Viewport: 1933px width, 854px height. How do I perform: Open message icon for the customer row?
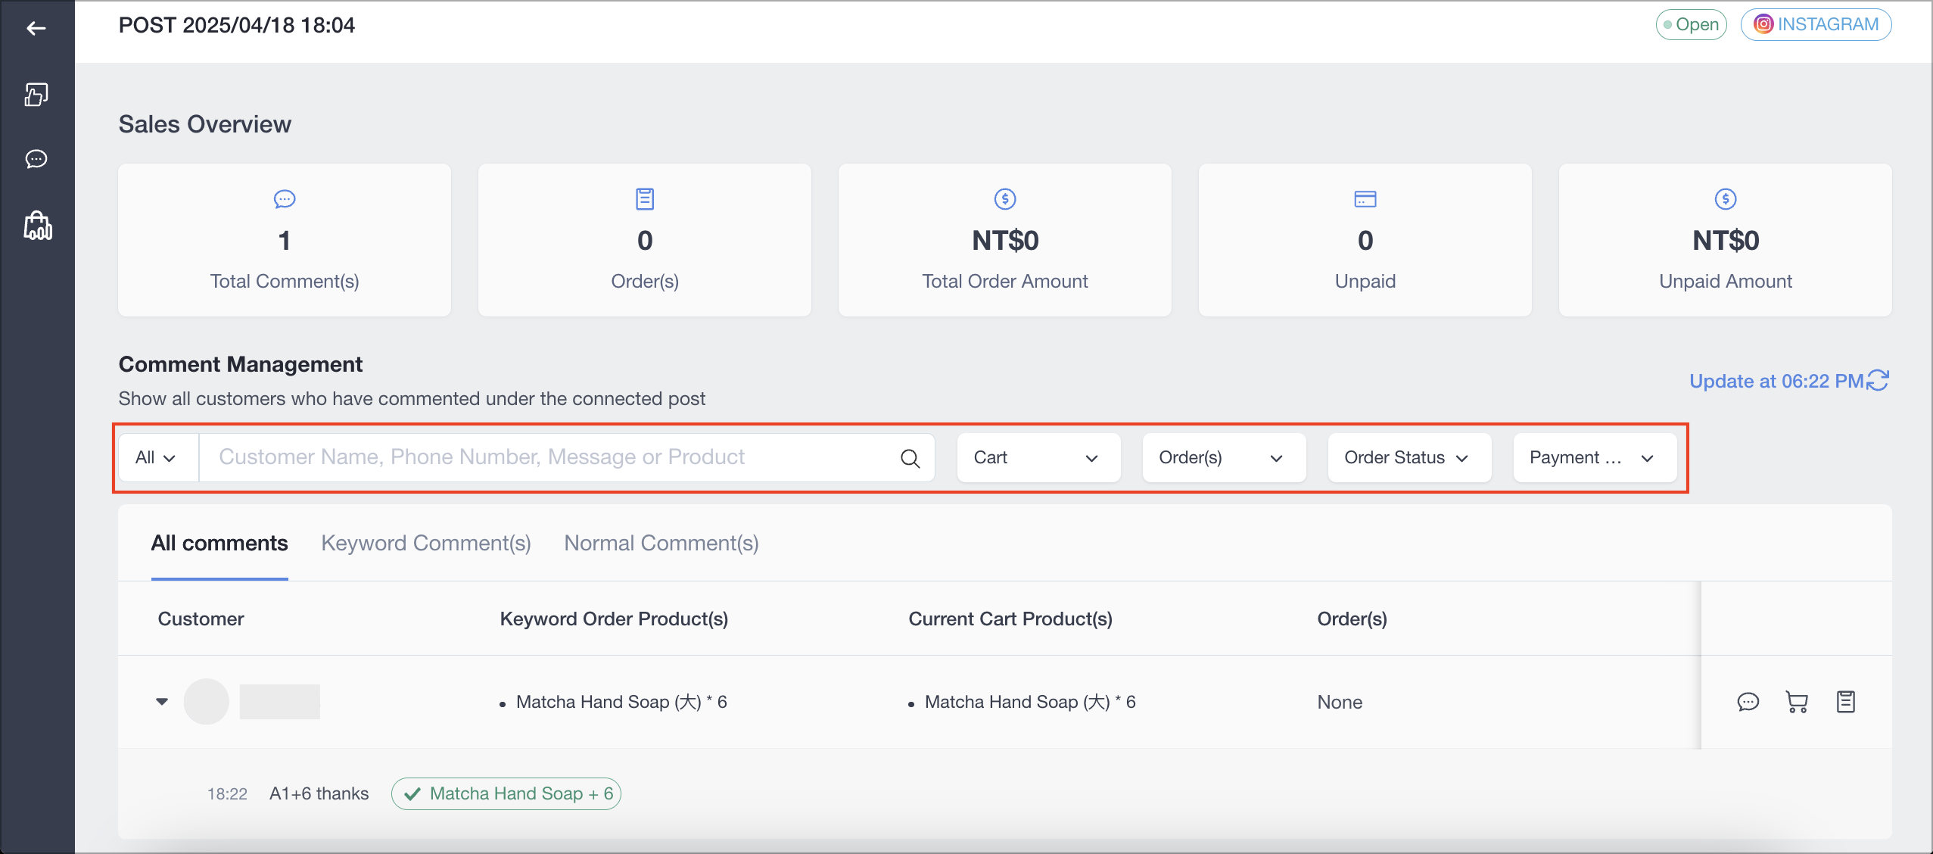pyautogui.click(x=1748, y=702)
